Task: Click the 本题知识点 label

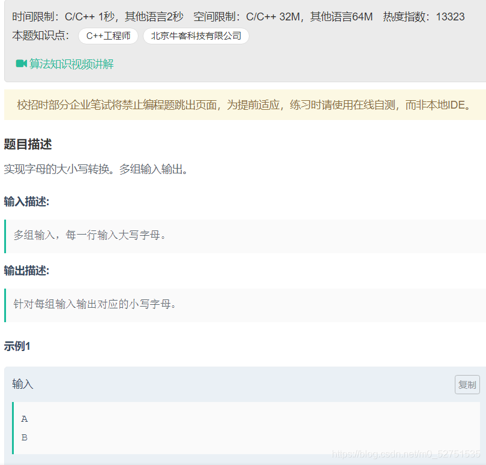Action: (40, 35)
